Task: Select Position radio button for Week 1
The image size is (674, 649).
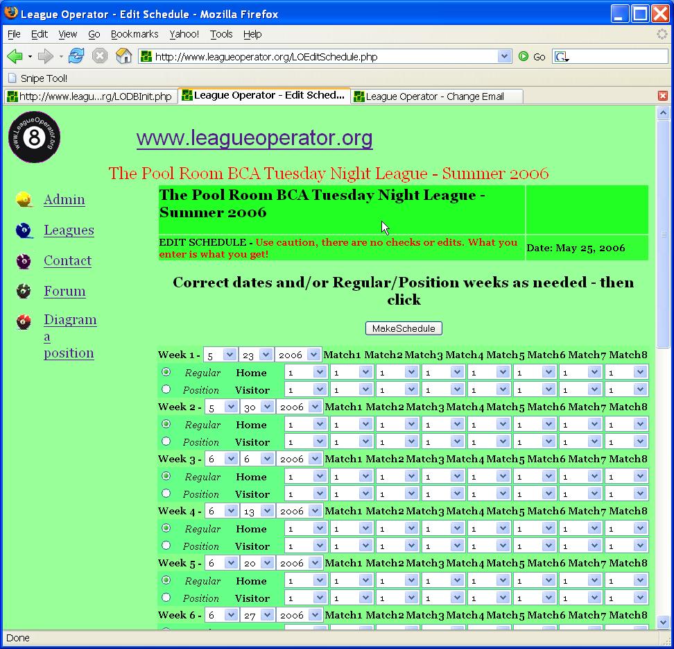Action: (x=166, y=389)
